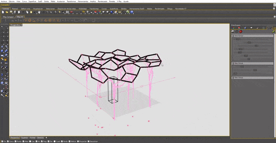Click the blue render sphere icon
Image resolution: width=276 pixels, height=143 pixels.
111,12
